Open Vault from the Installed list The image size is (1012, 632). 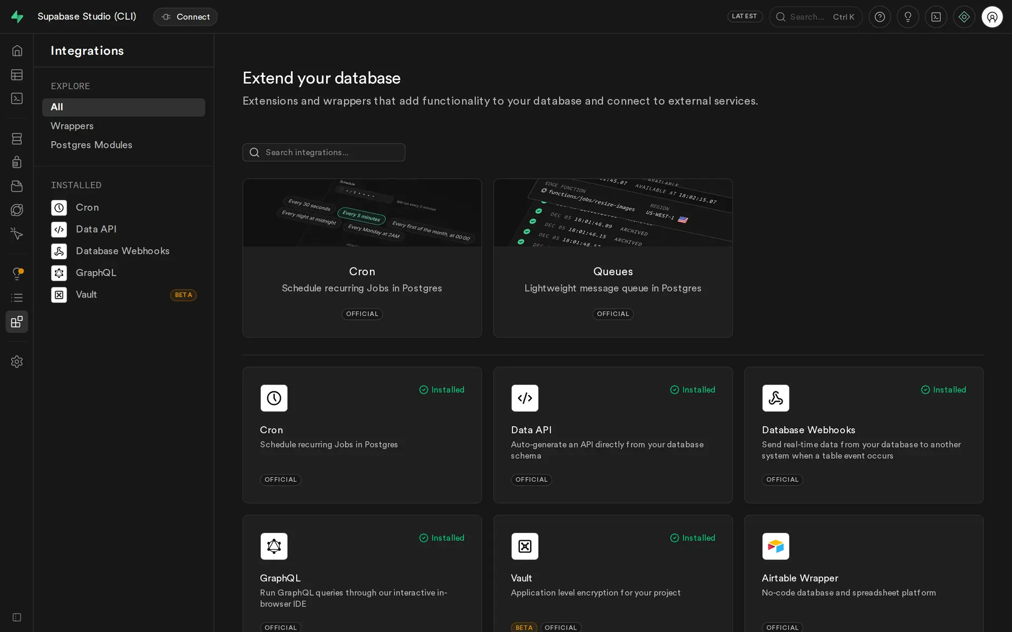(123, 295)
